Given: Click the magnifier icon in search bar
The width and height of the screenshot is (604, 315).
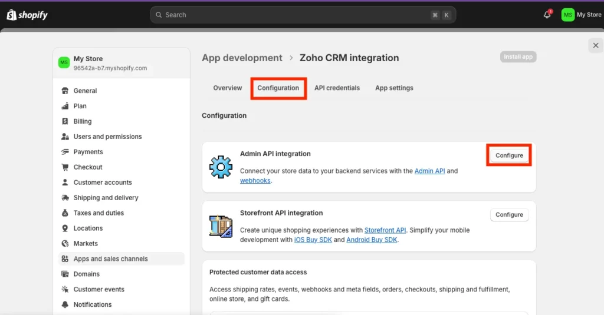Looking at the screenshot, I should coord(158,15).
